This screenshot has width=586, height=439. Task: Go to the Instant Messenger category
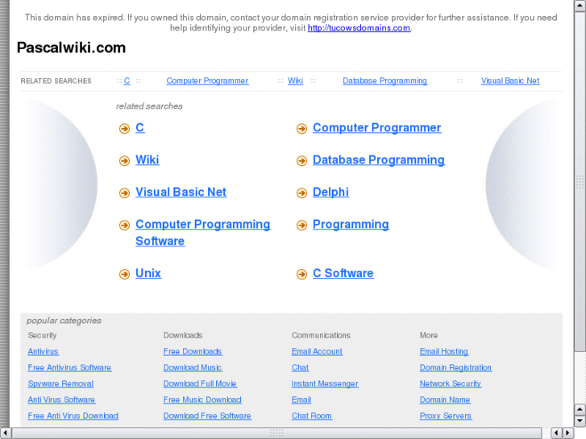(x=325, y=384)
